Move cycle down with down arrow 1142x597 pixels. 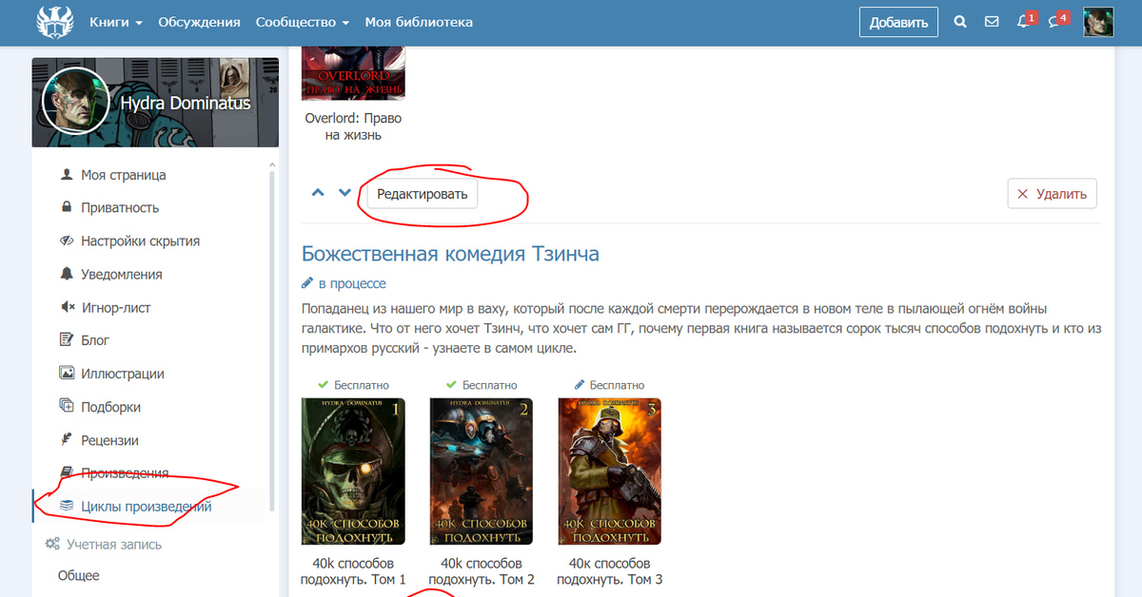(x=345, y=193)
